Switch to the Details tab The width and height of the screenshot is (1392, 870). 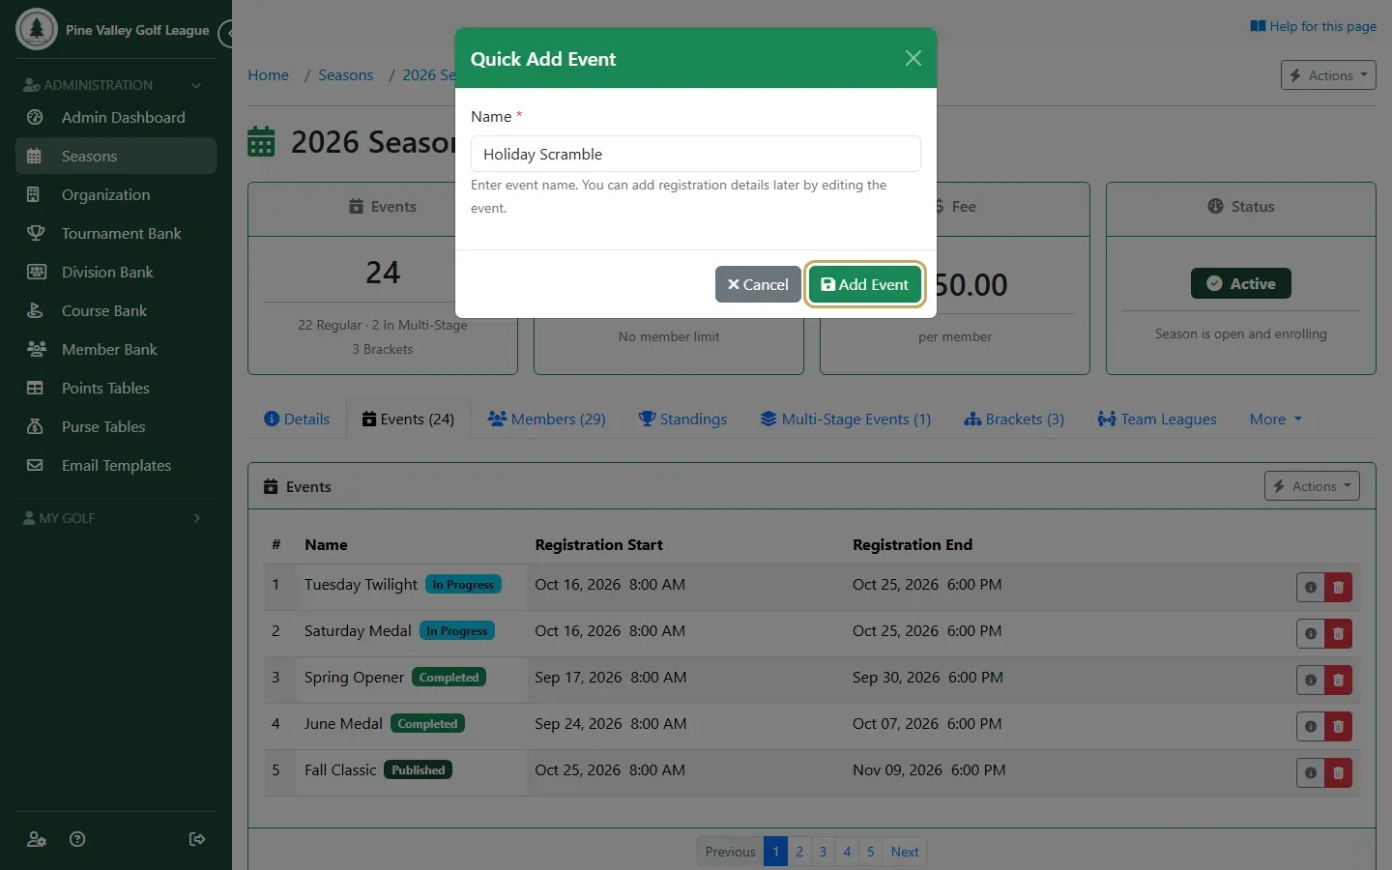coord(297,419)
